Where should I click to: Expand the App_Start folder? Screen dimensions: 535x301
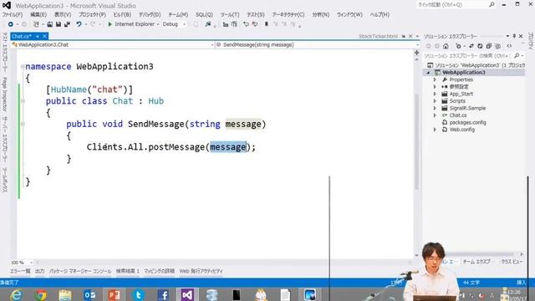click(x=435, y=94)
